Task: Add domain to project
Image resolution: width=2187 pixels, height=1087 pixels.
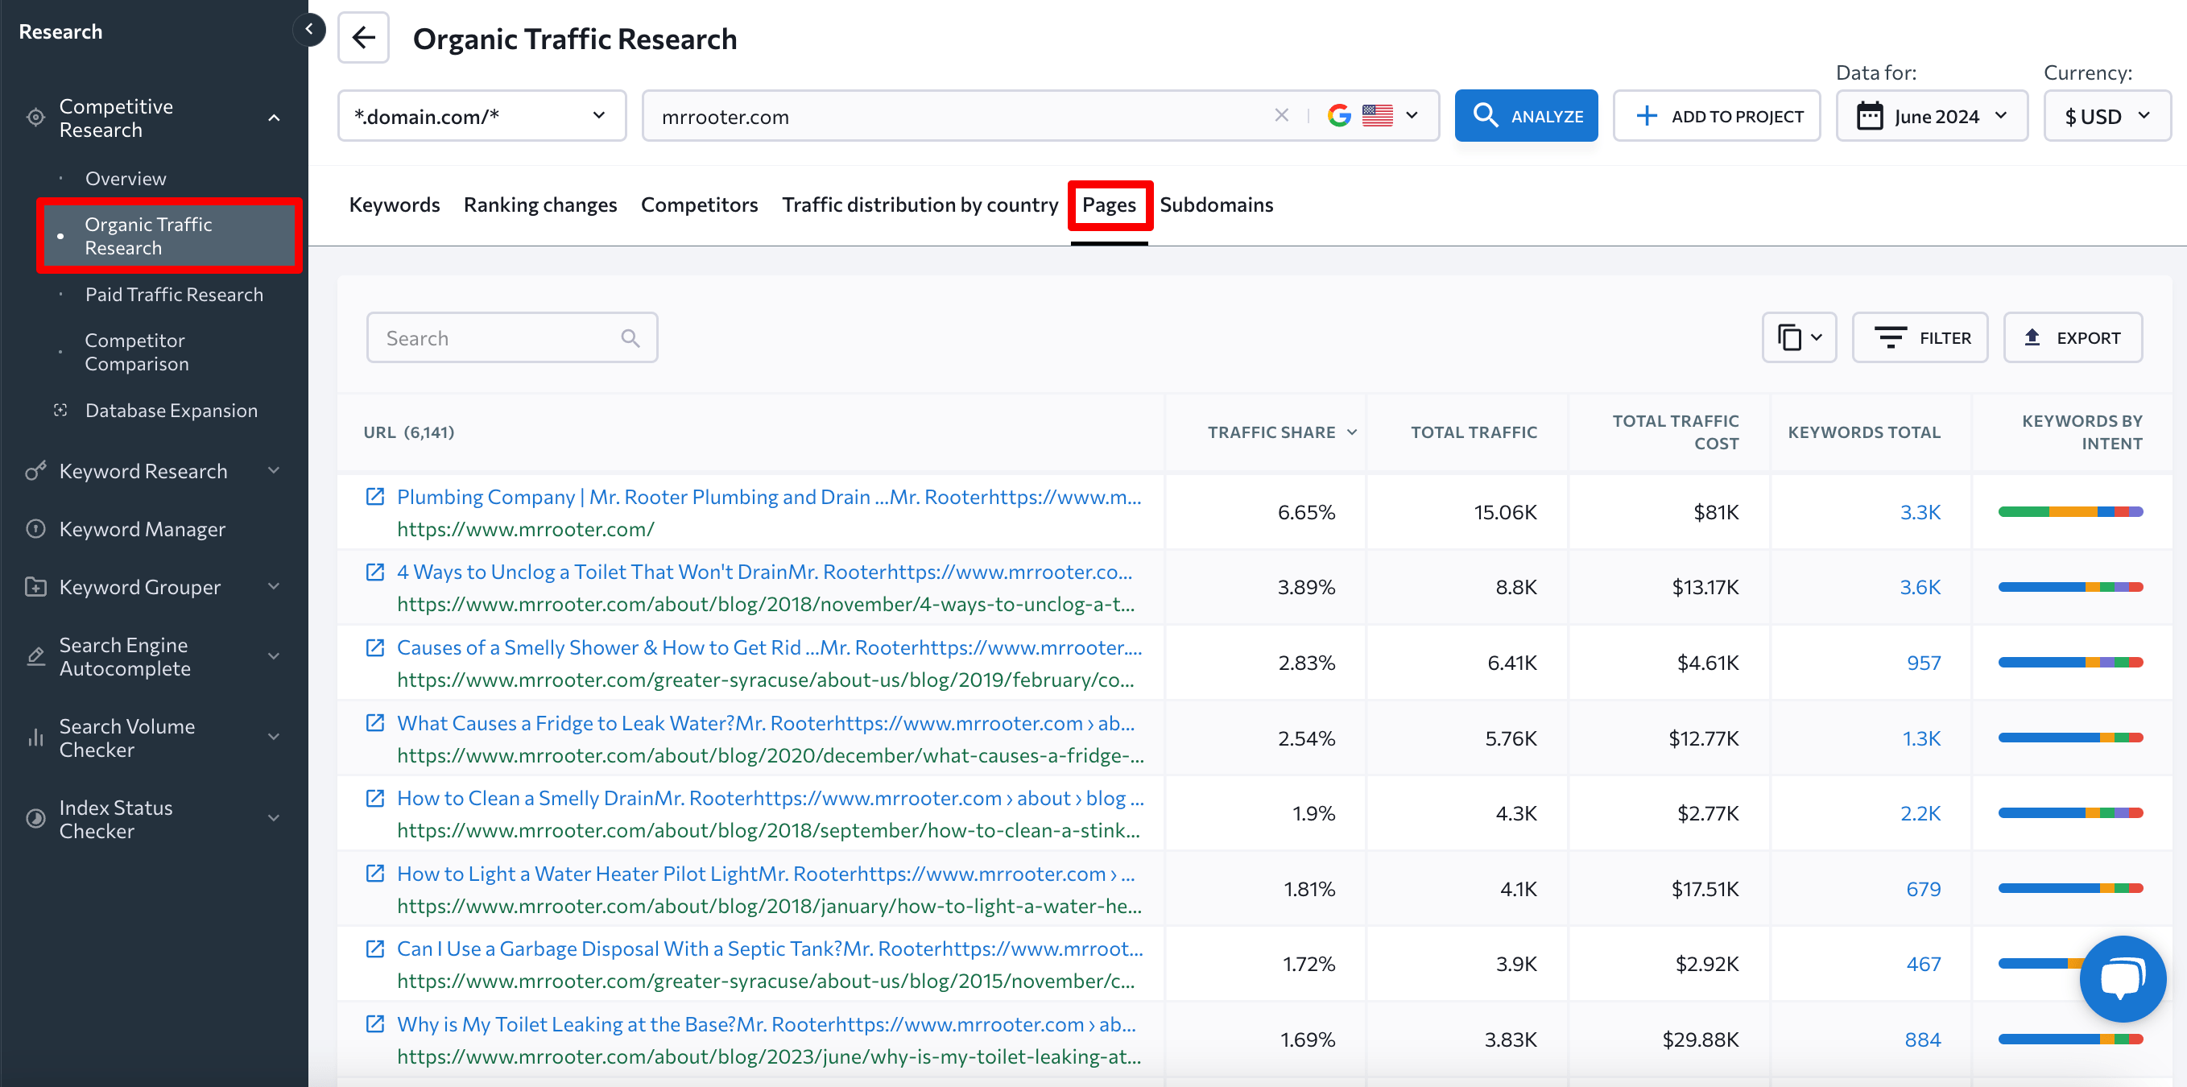Action: click(1716, 115)
